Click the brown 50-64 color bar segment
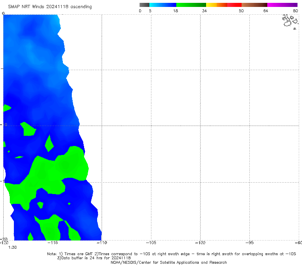This screenshot has width=302, height=265. point(254,5)
